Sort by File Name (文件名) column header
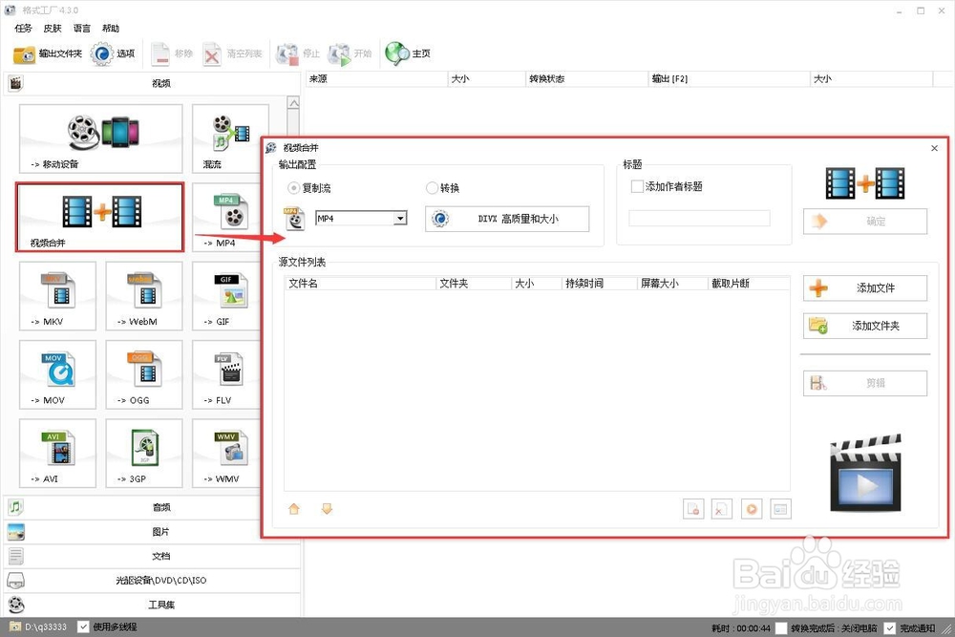 (360, 284)
